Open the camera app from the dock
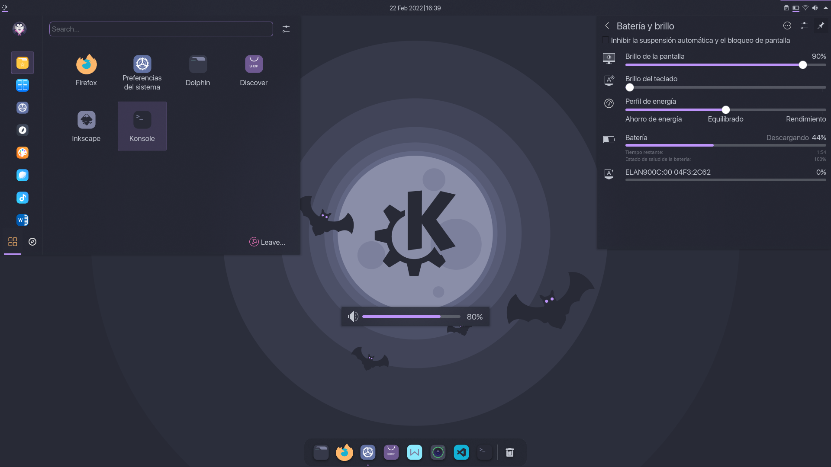This screenshot has width=831, height=467. (x=438, y=452)
